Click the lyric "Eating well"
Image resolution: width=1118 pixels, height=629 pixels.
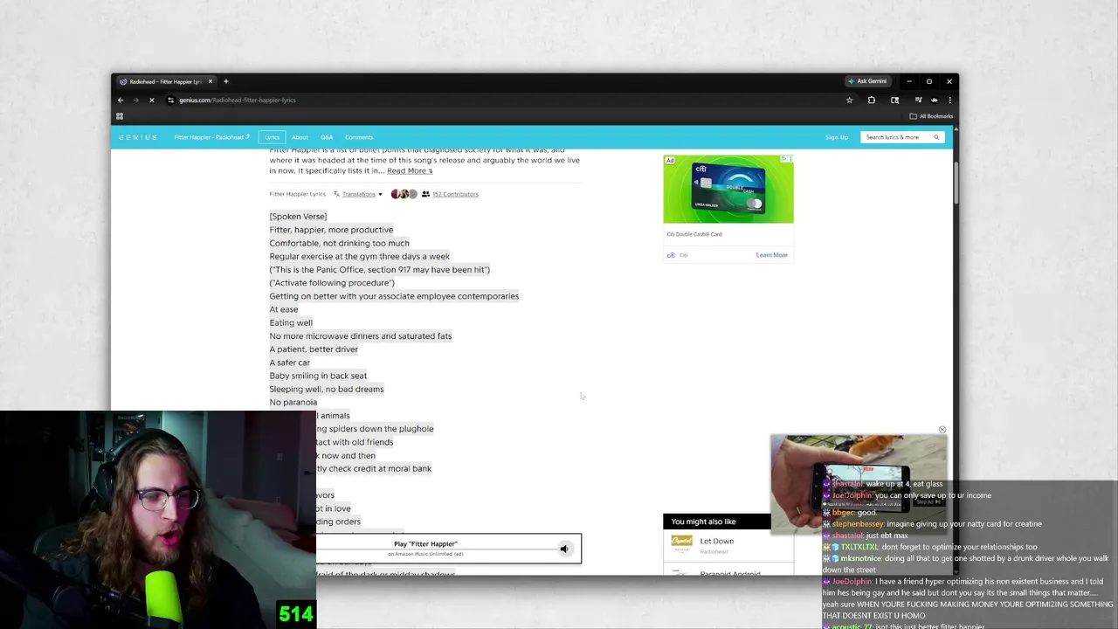[x=291, y=322]
